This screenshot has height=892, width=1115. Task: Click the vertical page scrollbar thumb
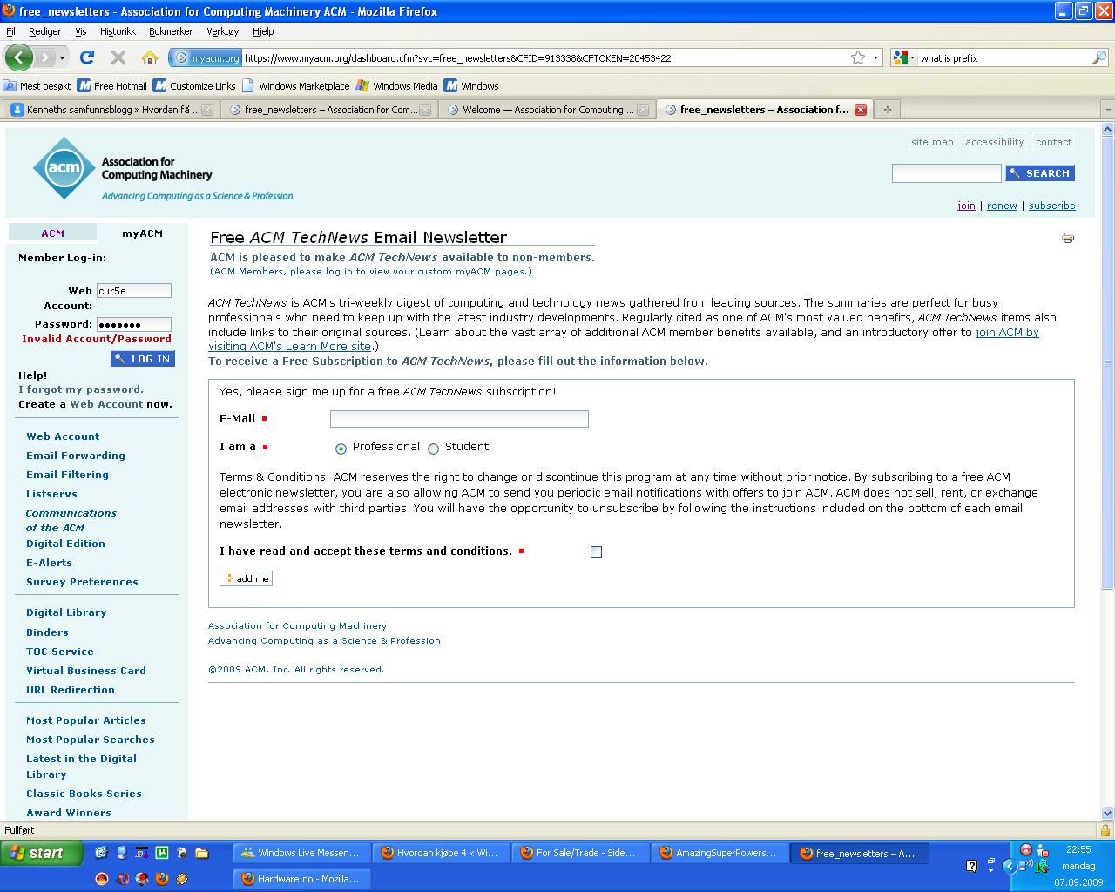coord(1108,362)
